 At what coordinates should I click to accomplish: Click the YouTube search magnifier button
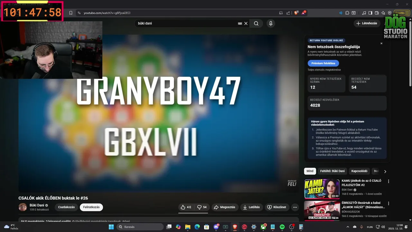256,23
